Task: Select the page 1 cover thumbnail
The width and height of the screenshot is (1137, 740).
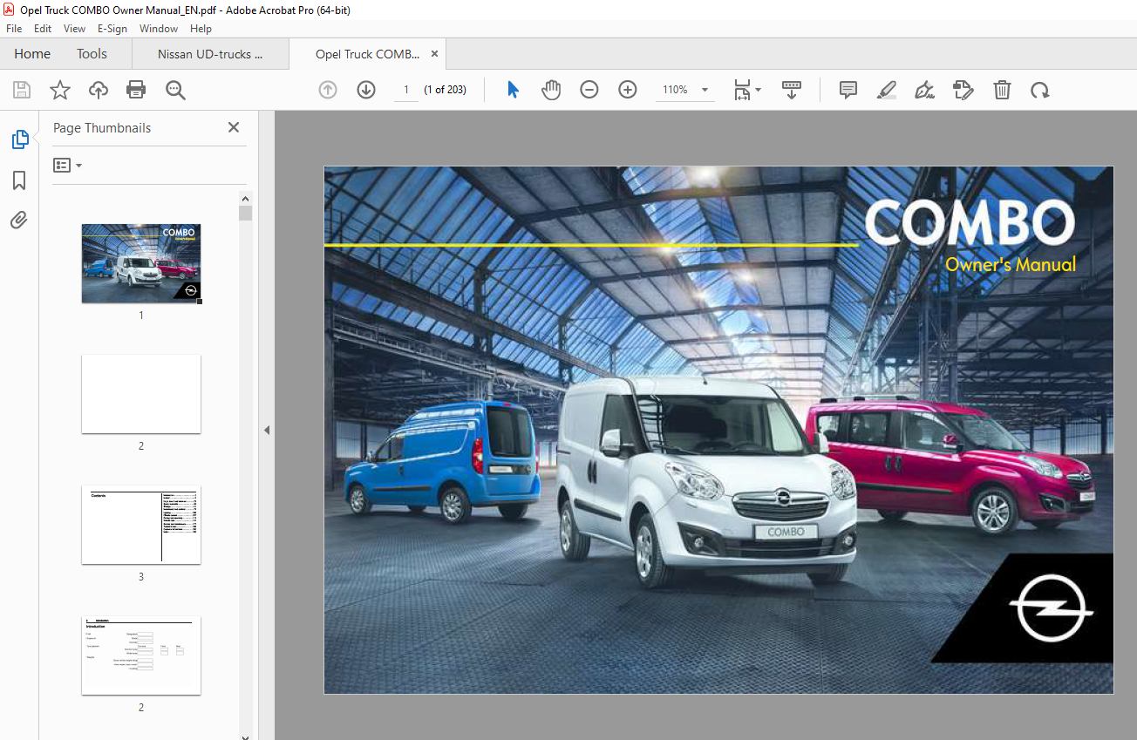Action: [x=141, y=263]
